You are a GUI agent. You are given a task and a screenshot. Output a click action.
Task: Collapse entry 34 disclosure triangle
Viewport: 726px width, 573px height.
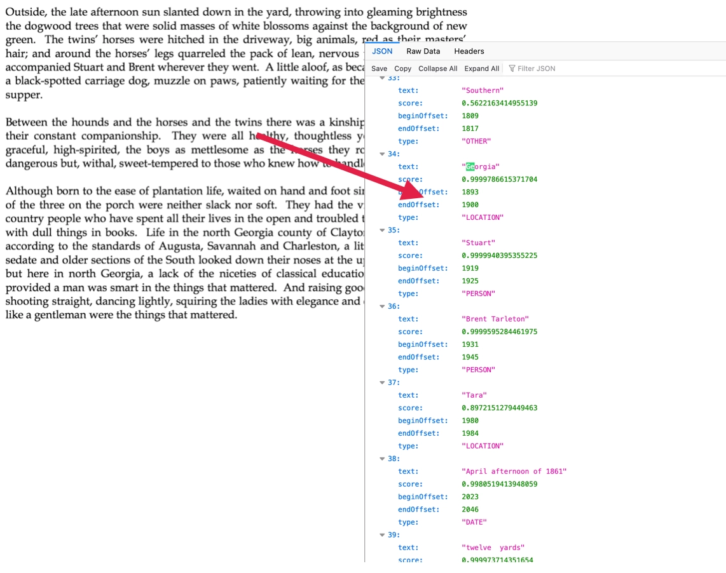pos(382,154)
